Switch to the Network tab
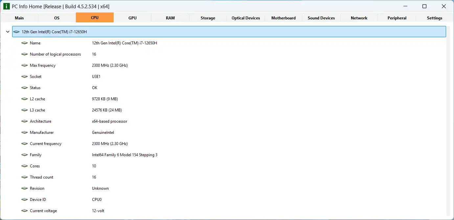 pyautogui.click(x=359, y=18)
